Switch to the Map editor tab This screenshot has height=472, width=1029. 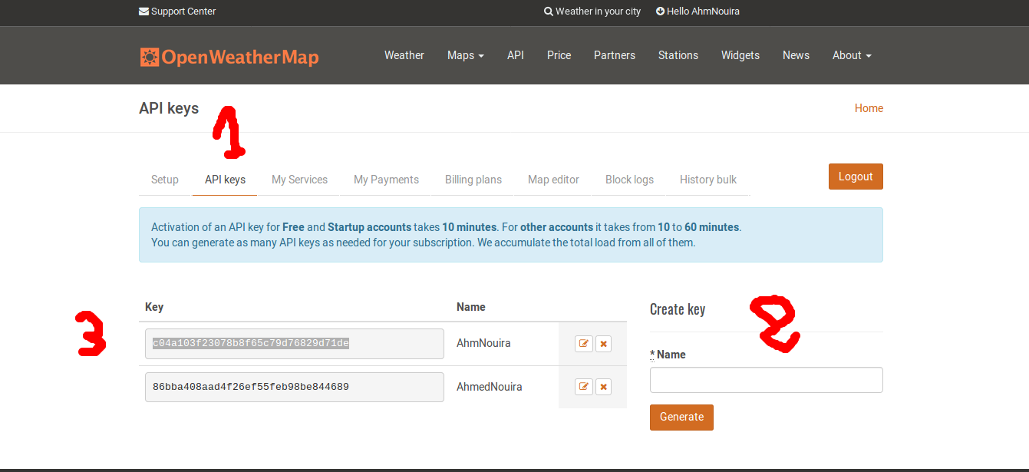(x=553, y=180)
